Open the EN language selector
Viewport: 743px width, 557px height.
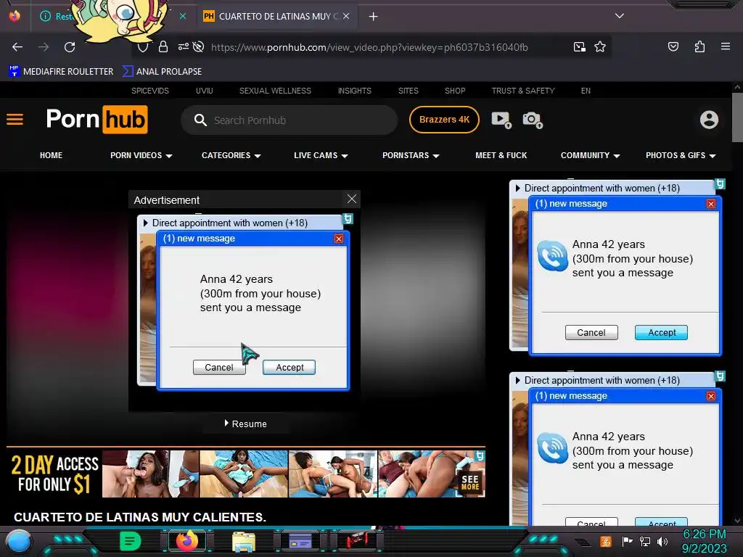click(x=586, y=91)
